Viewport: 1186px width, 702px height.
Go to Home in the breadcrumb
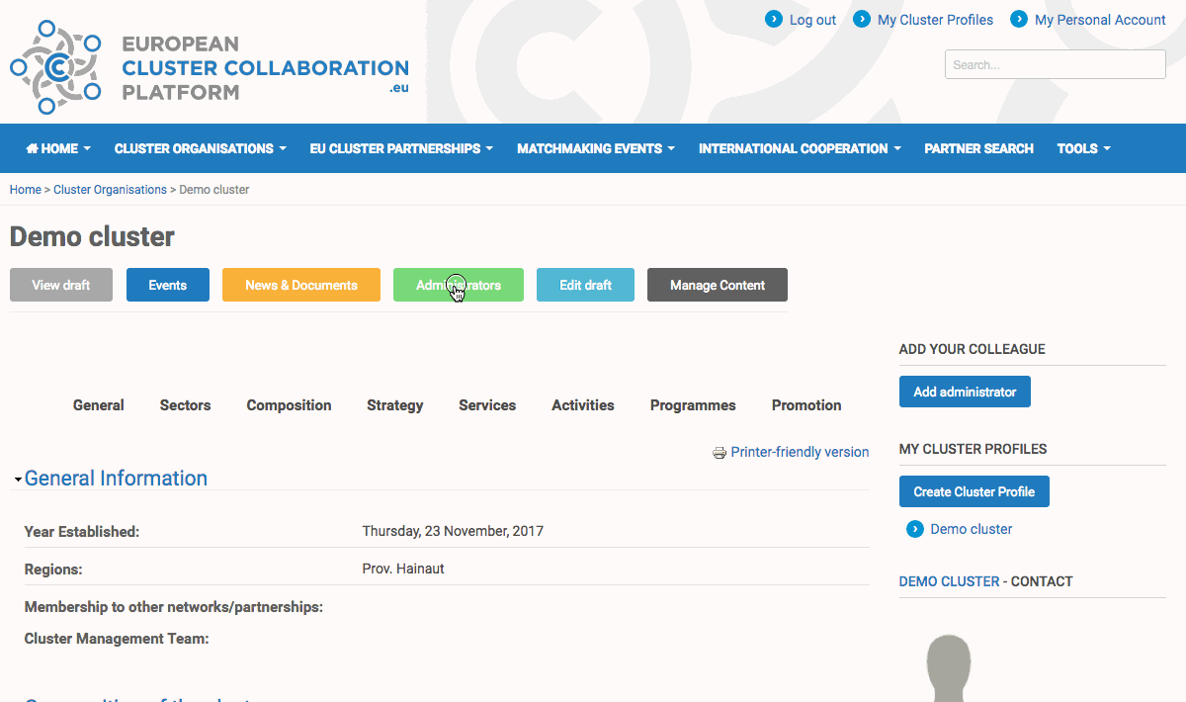point(26,189)
